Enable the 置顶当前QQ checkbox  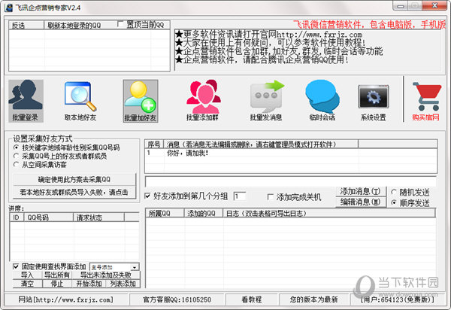120,25
